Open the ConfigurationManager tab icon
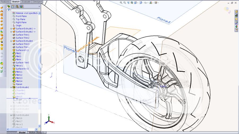This screenshot has height=134, width=239. [x=17, y=7]
